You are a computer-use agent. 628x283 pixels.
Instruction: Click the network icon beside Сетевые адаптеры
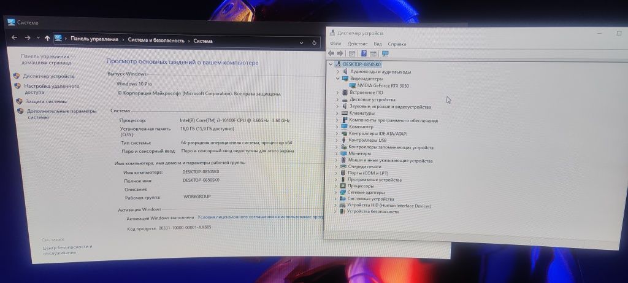tap(343, 192)
